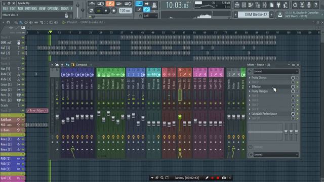Open the browser view icon
Screen dimensions: 324x182
258,5
